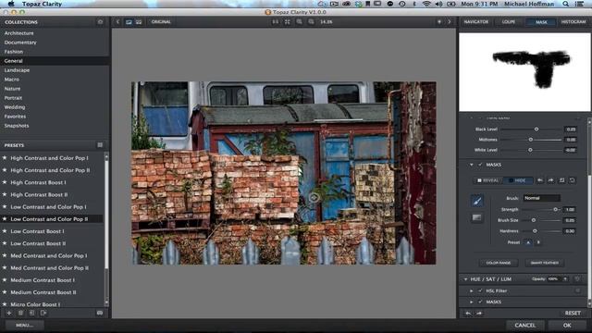Click the Wi-Fi icon in menu bar

point(426,4)
